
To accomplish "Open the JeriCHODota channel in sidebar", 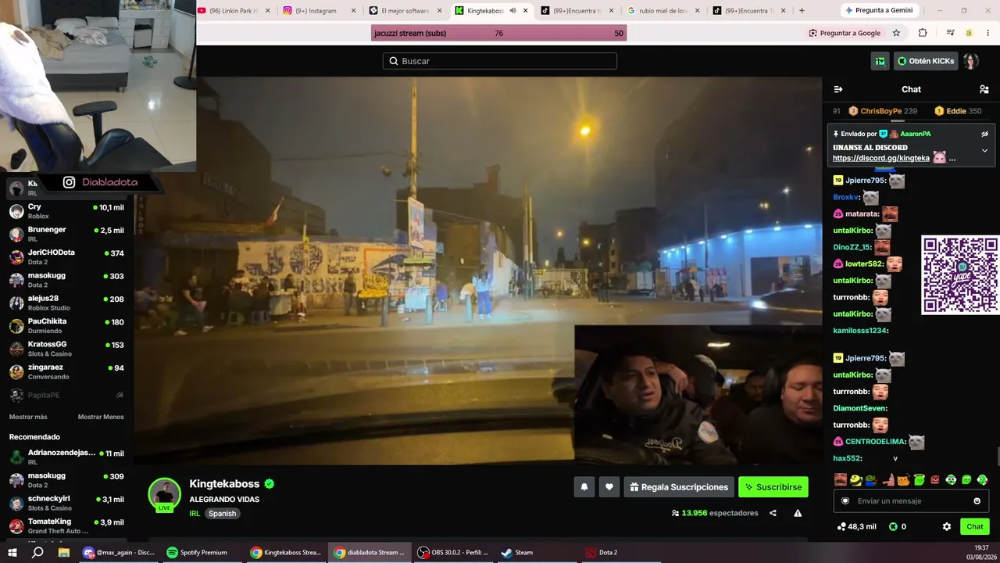I will 67,256.
